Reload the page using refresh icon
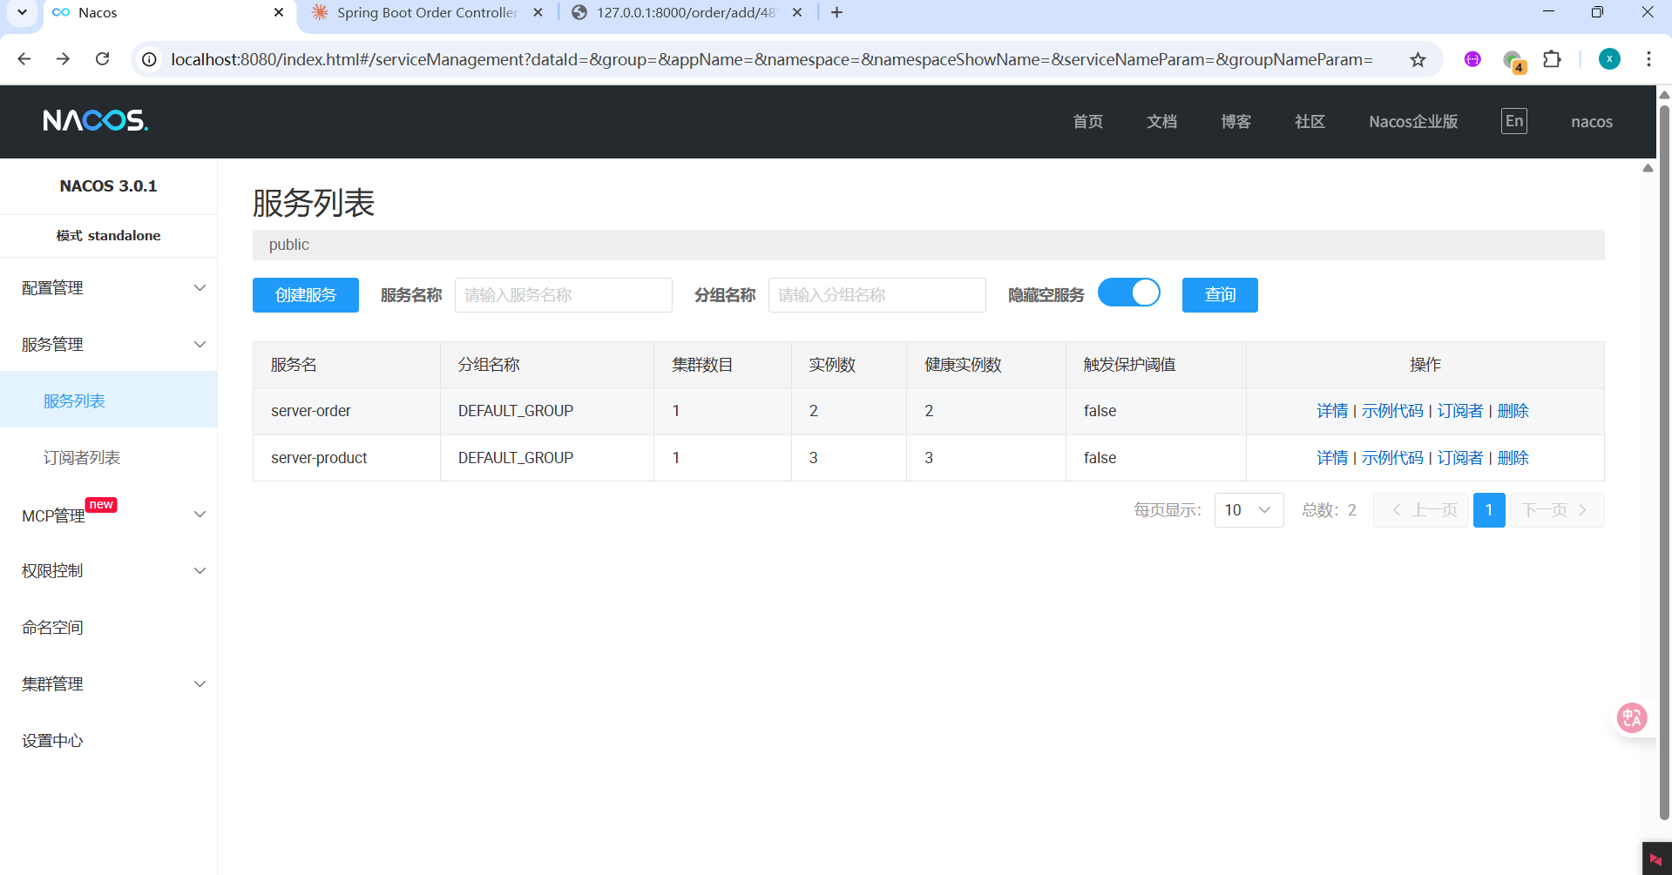This screenshot has height=875, width=1672. (x=102, y=59)
